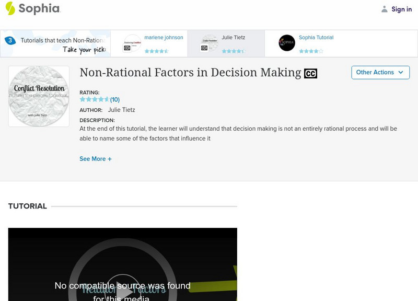The height and width of the screenshot is (301, 418).
Task: Click the user profile icon beside Sign in
Action: pos(384,9)
